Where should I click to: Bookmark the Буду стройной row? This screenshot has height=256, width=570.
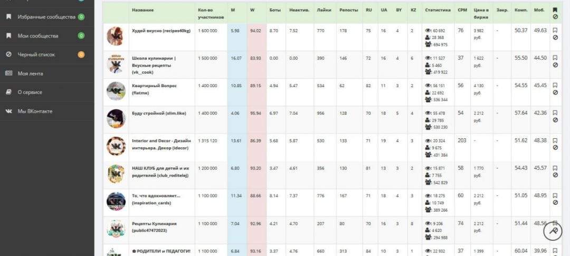[555, 113]
